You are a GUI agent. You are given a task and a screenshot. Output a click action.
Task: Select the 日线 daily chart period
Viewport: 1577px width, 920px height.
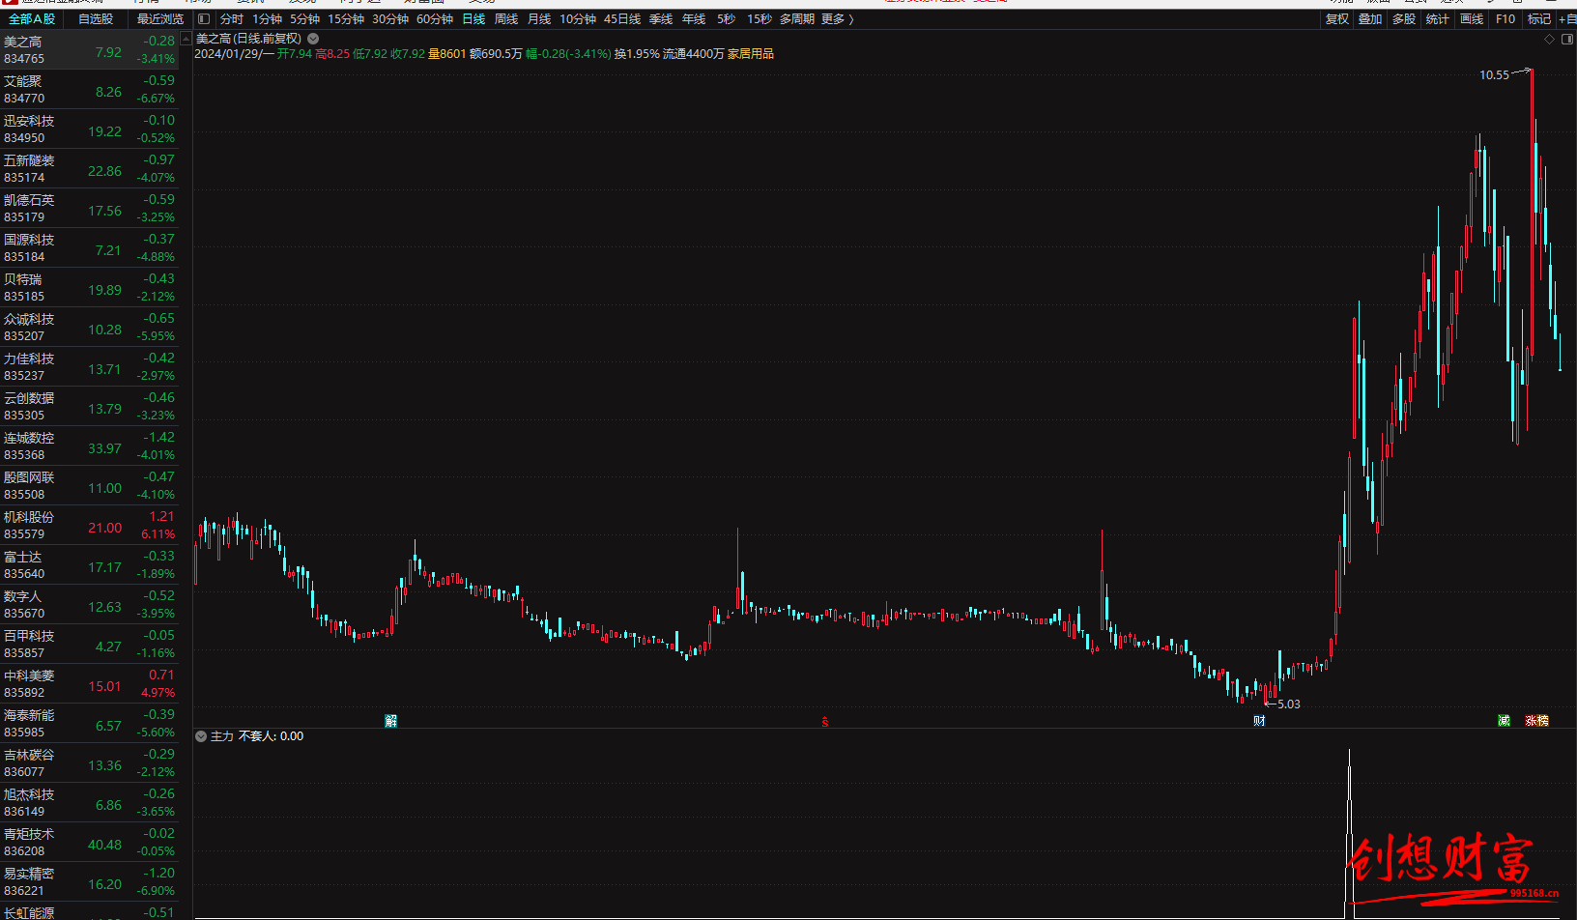click(473, 18)
